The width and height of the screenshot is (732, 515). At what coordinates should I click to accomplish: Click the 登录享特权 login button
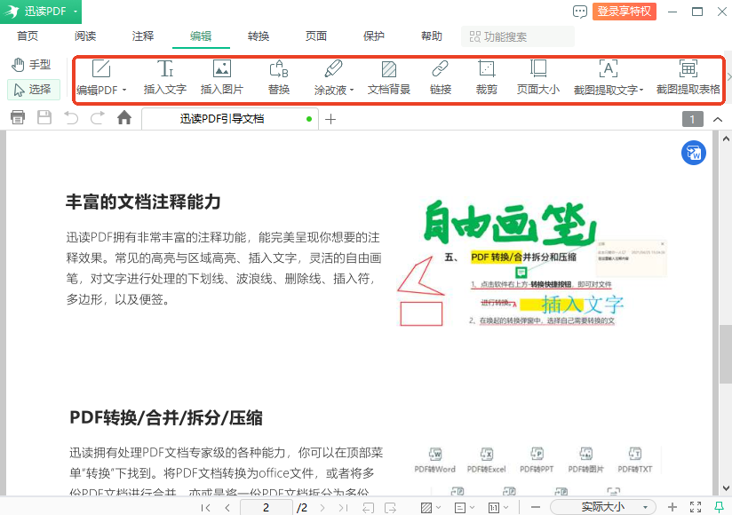point(625,12)
